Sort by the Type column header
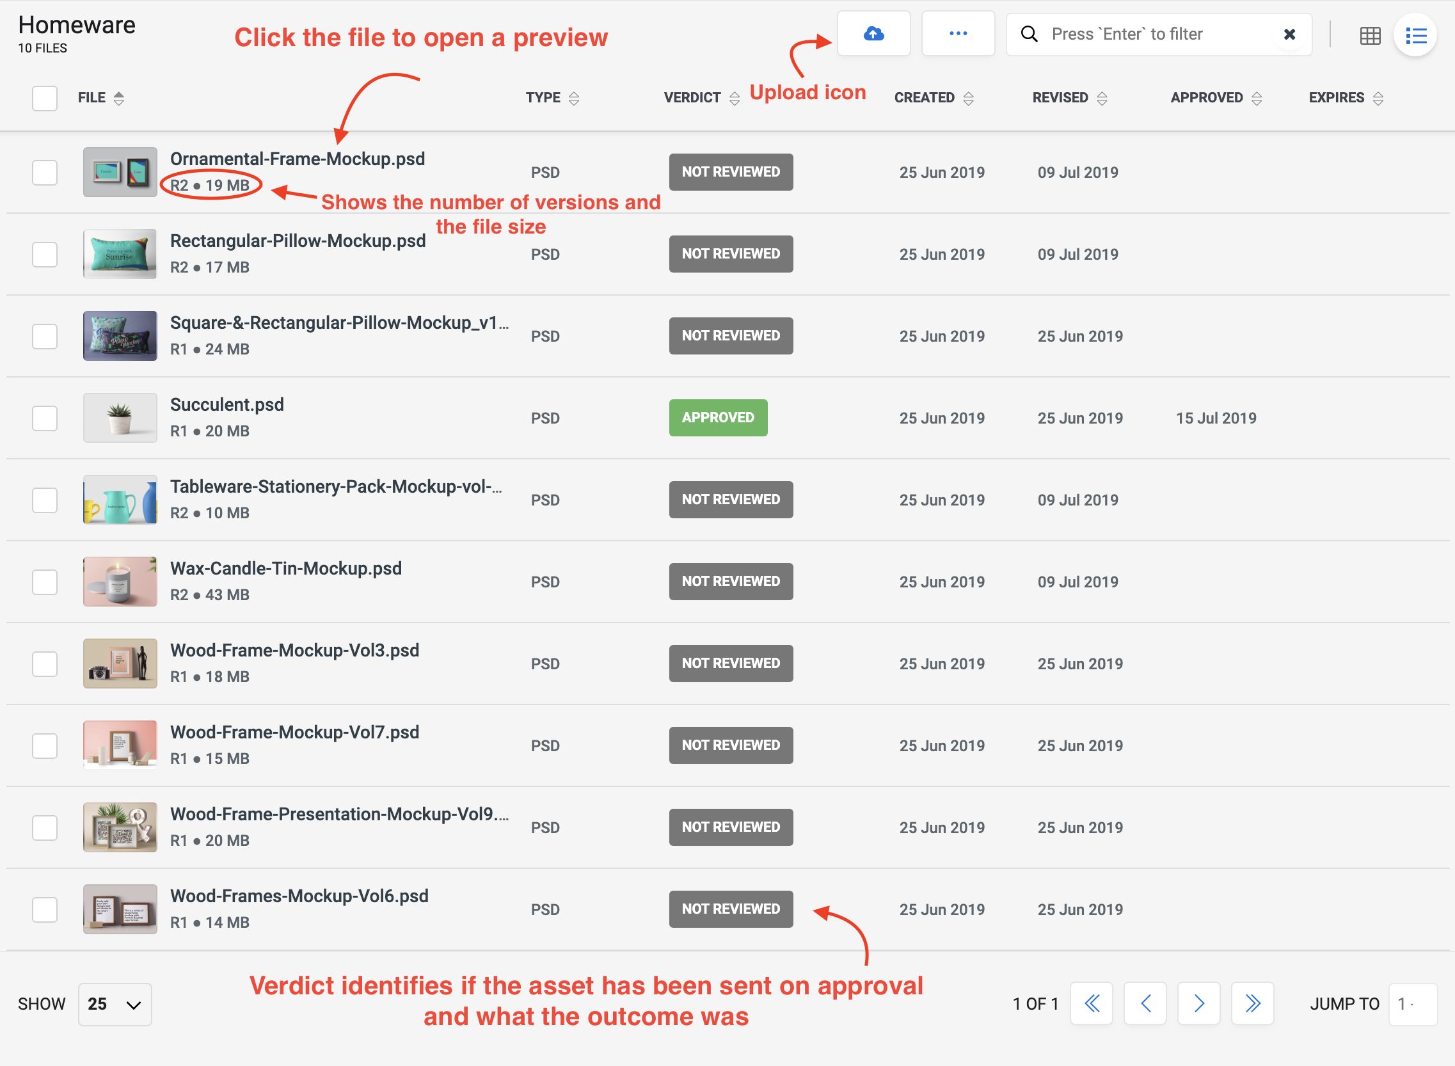Image resolution: width=1455 pixels, height=1066 pixels. [x=552, y=98]
